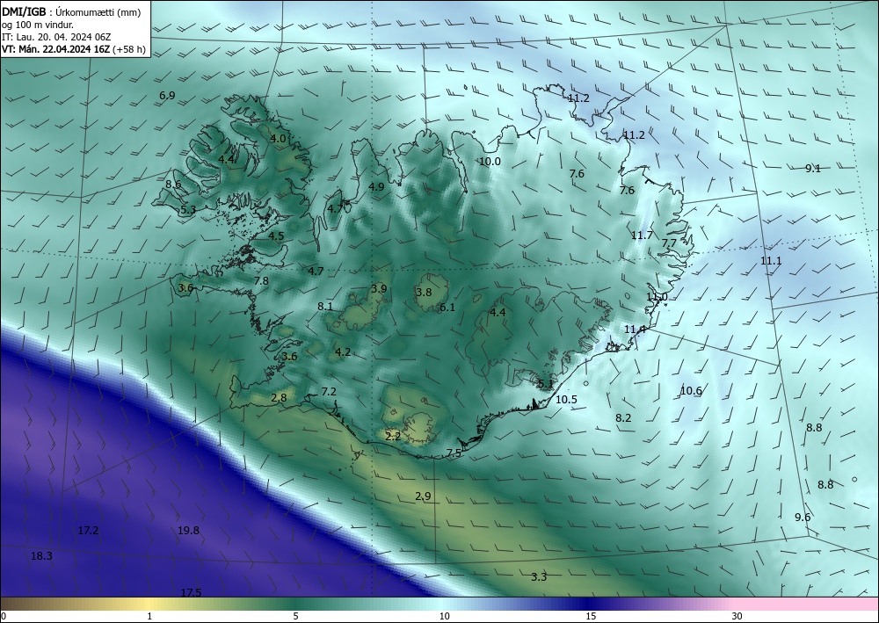Click the map value "6.1"
The image size is (879, 623).
pyautogui.click(x=447, y=307)
